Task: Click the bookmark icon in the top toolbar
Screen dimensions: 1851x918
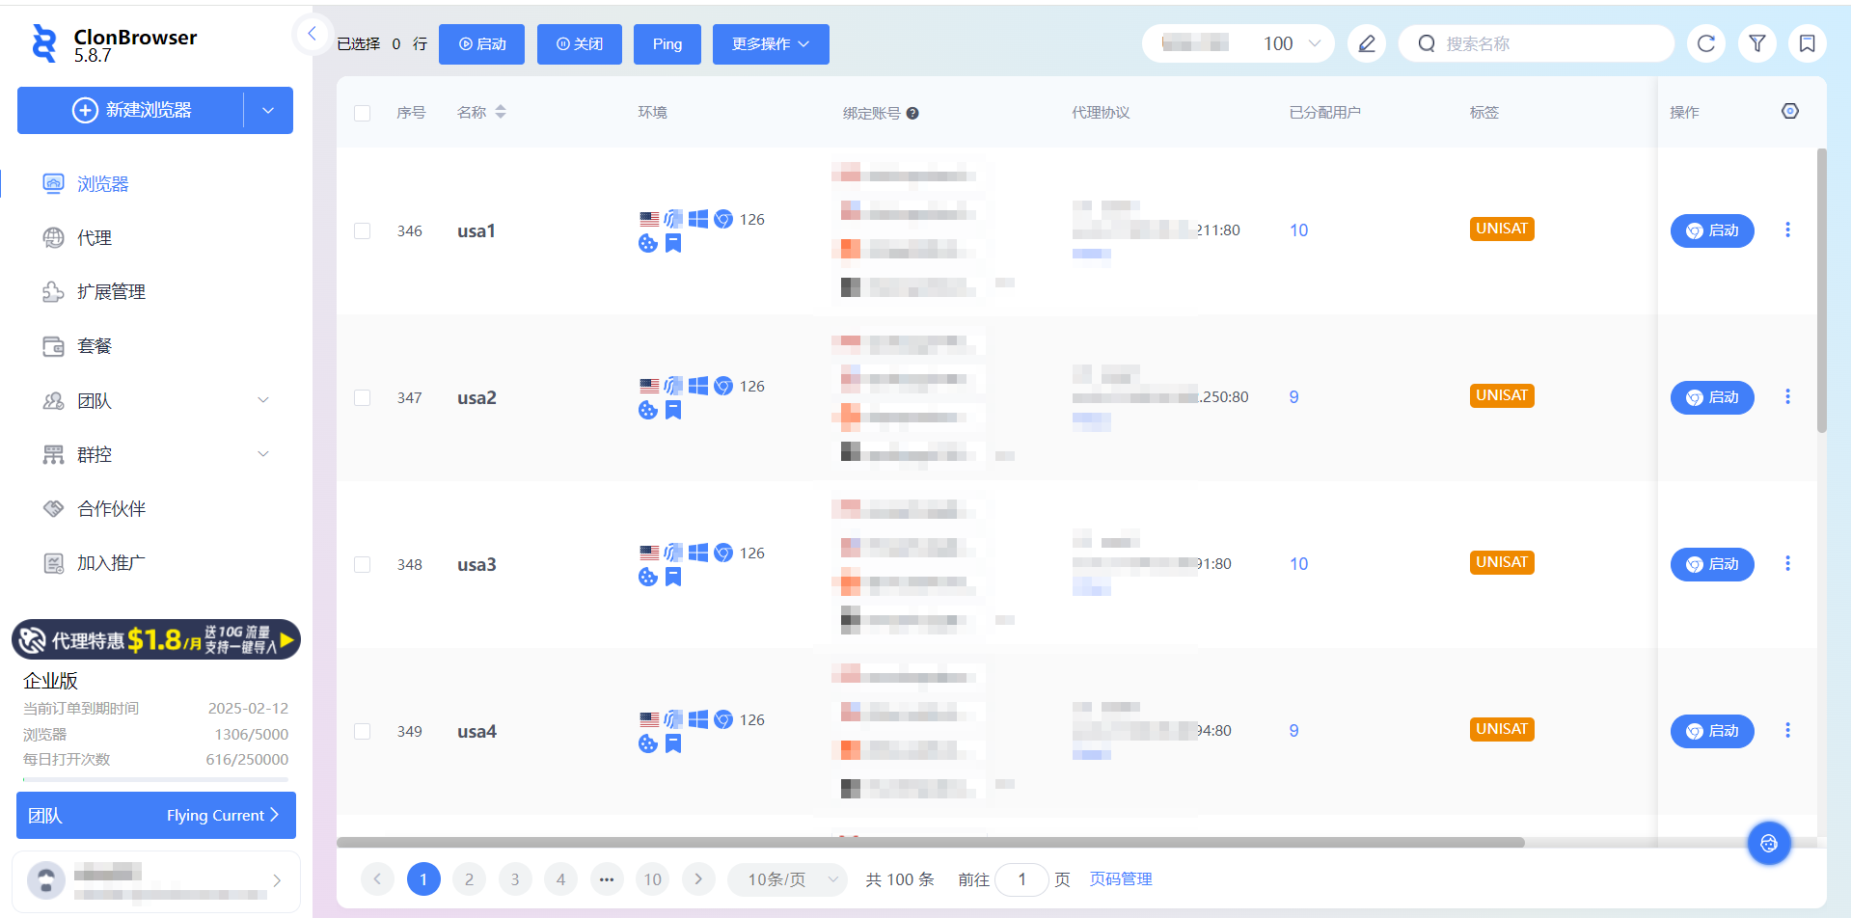Action: click(1807, 43)
